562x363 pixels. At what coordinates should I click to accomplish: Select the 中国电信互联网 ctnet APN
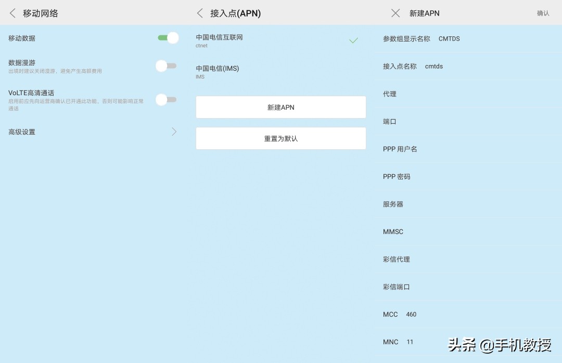(280, 41)
